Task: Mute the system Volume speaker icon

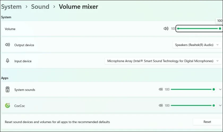Action: point(166,29)
